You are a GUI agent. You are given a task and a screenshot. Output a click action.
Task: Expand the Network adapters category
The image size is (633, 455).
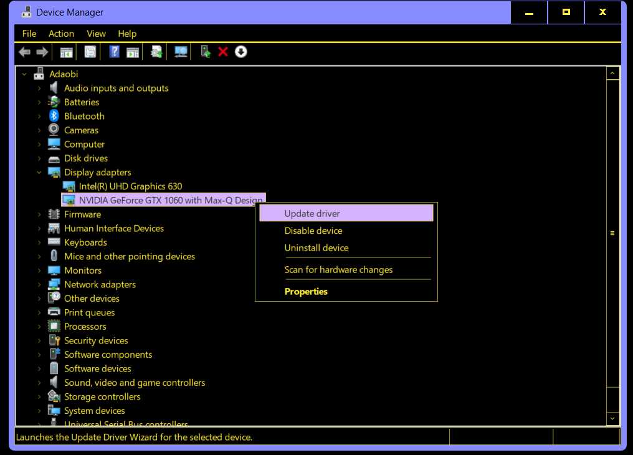pos(39,285)
